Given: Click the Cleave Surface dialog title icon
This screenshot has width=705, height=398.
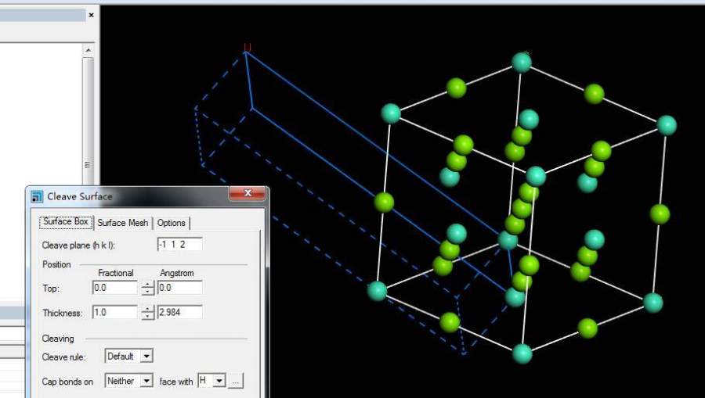Looking at the screenshot, I should click(37, 196).
